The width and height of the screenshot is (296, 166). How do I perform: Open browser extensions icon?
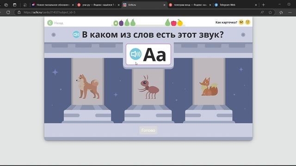(281, 12)
